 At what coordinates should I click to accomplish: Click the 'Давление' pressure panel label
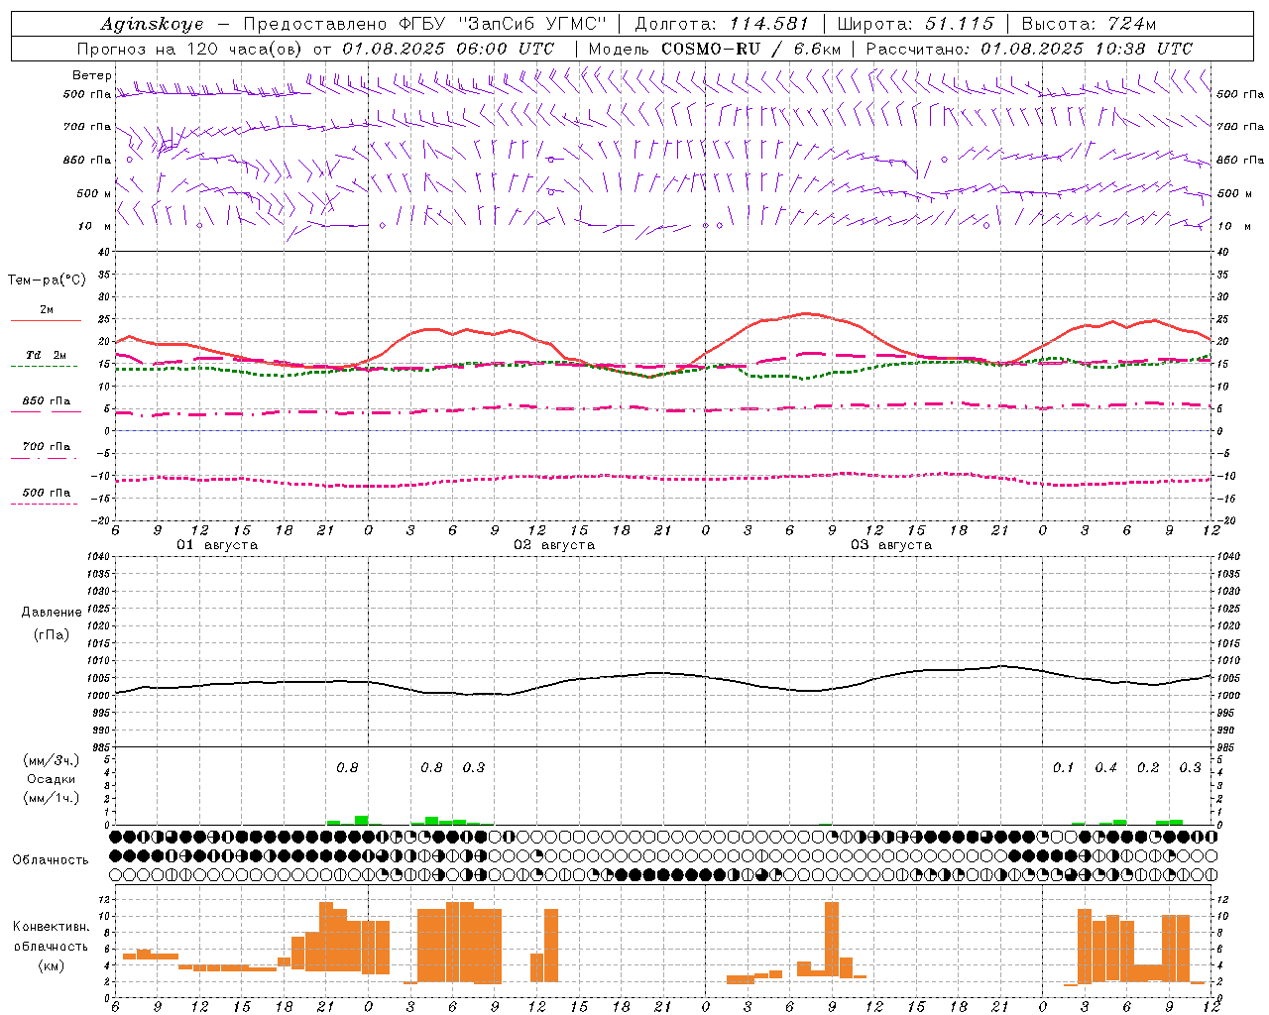[x=52, y=613]
